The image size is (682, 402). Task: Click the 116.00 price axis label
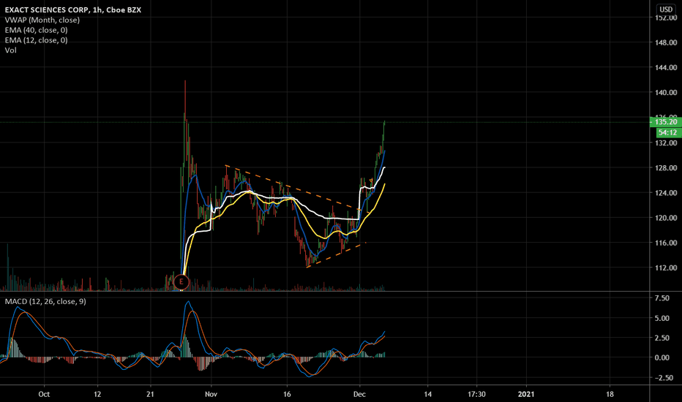666,243
